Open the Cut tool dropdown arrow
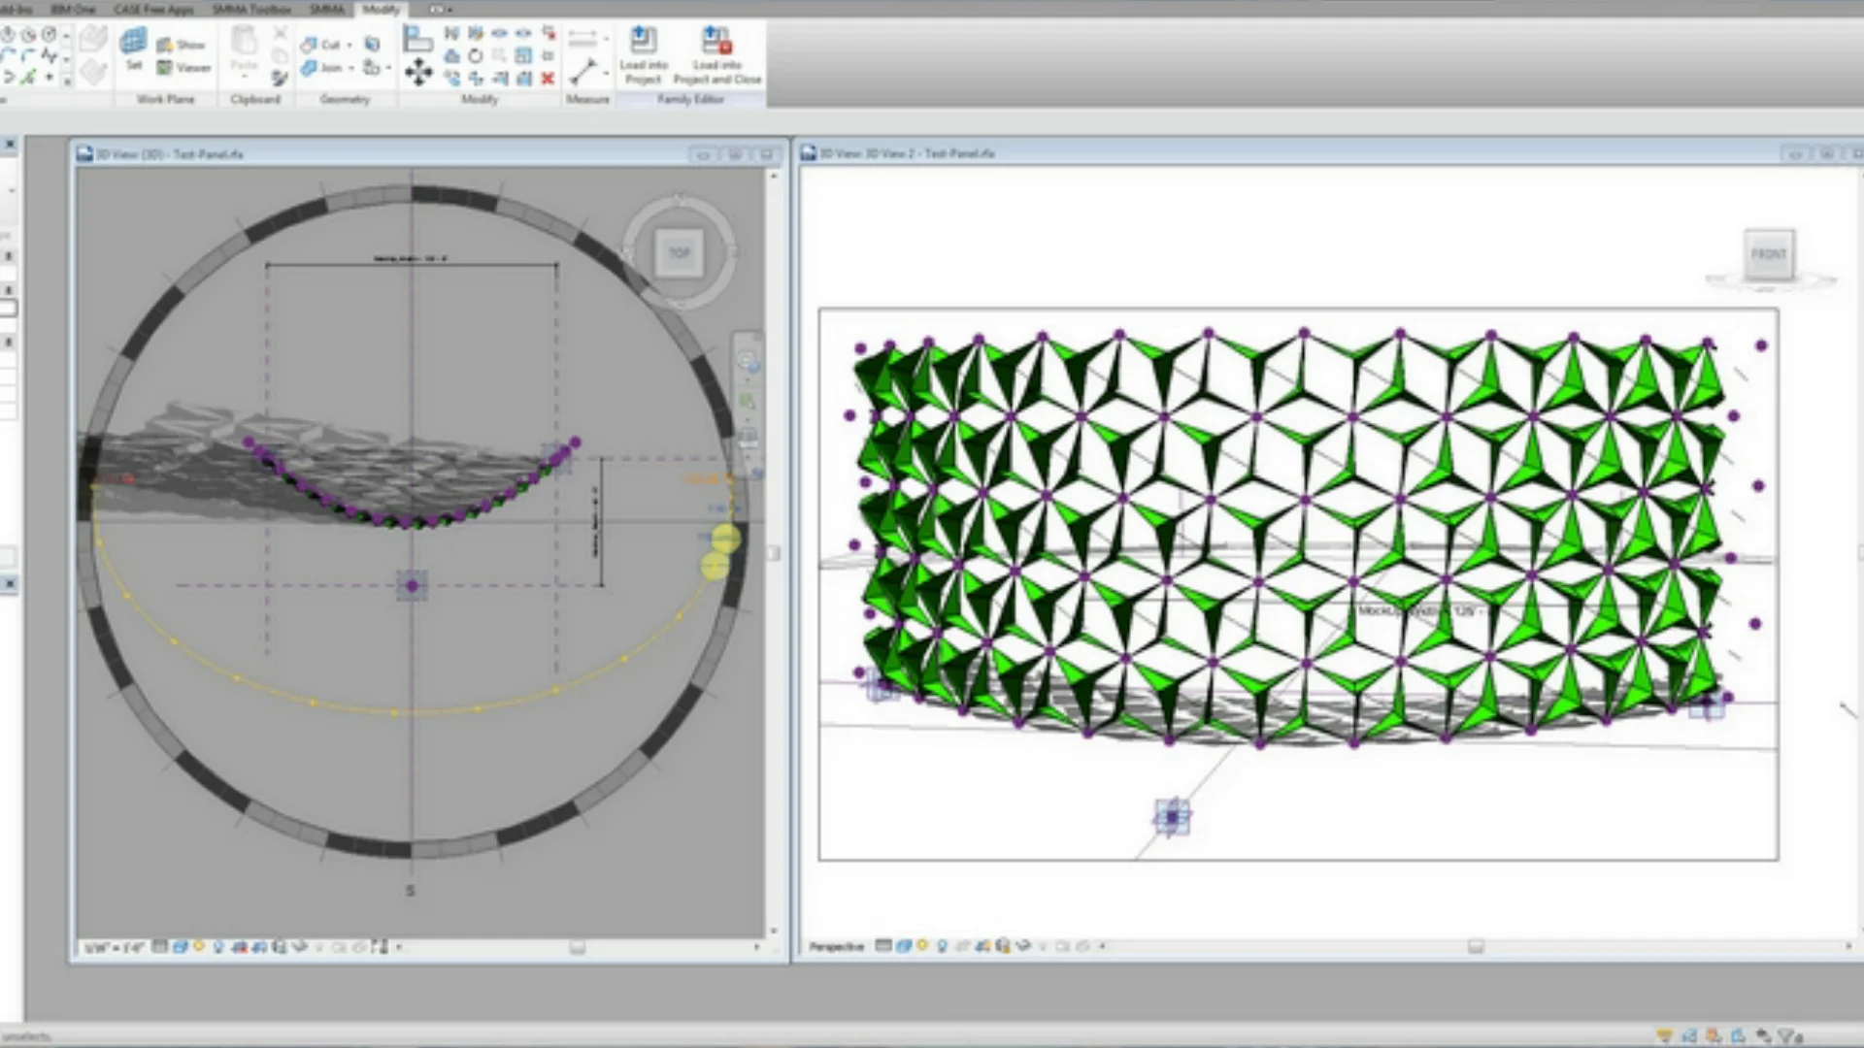1864x1048 pixels. pos(349,45)
